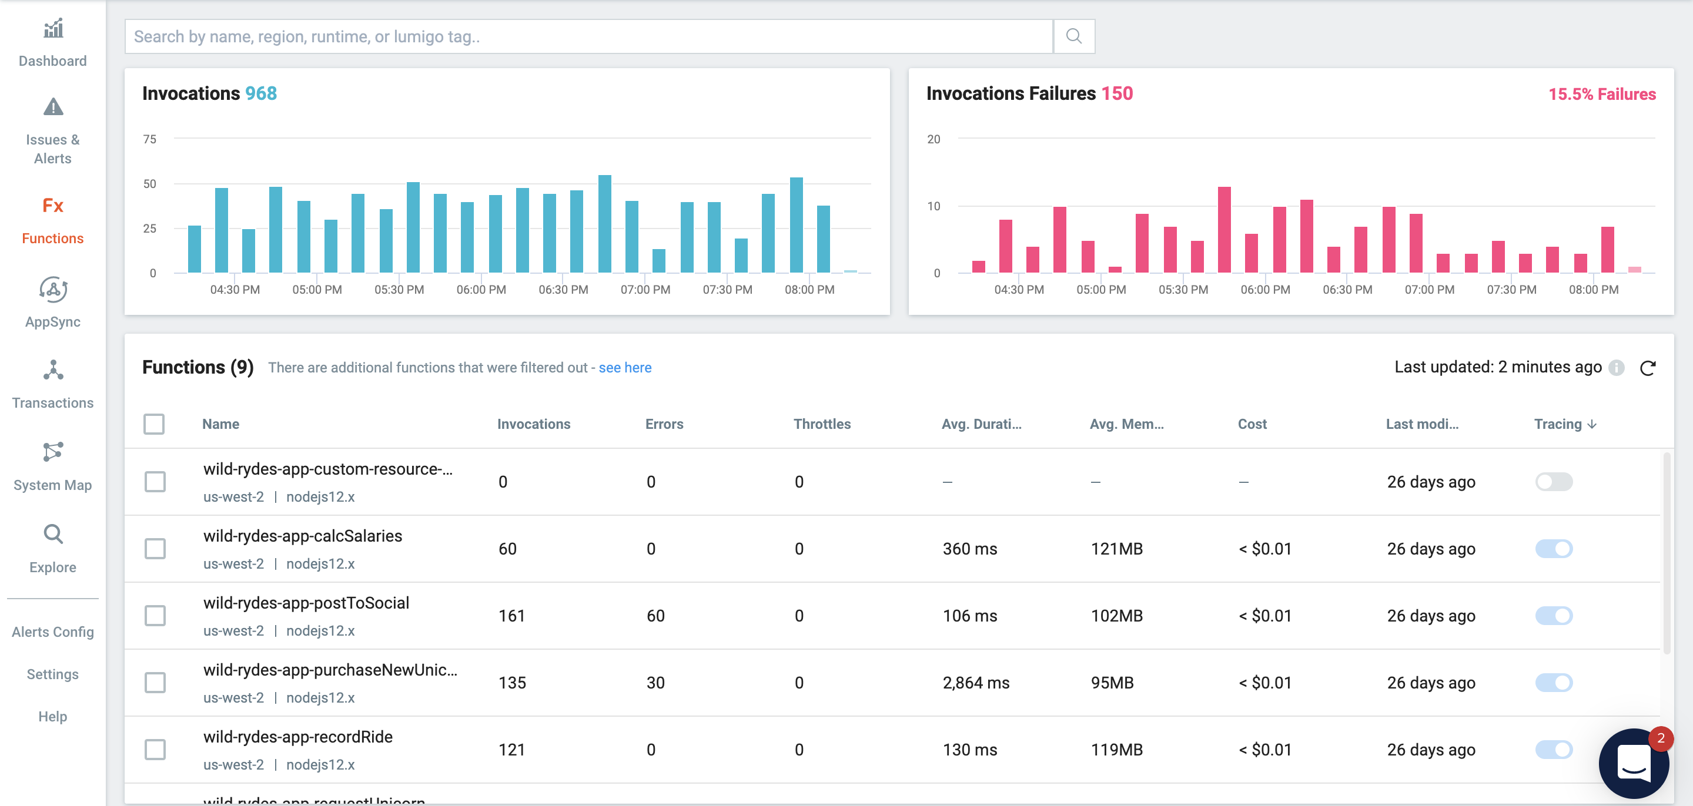This screenshot has width=1693, height=806.
Task: Disable tracing for wild-rydes-app-calcSalaries
Action: pyautogui.click(x=1554, y=549)
